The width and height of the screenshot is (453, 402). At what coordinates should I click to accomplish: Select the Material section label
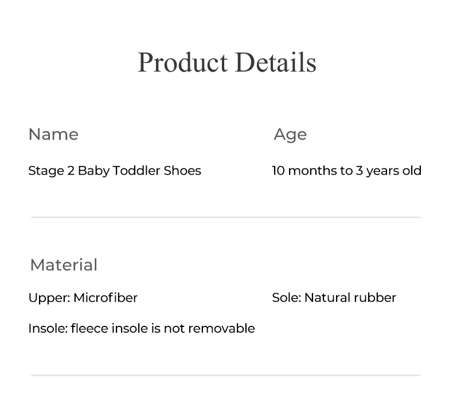pyautogui.click(x=64, y=265)
